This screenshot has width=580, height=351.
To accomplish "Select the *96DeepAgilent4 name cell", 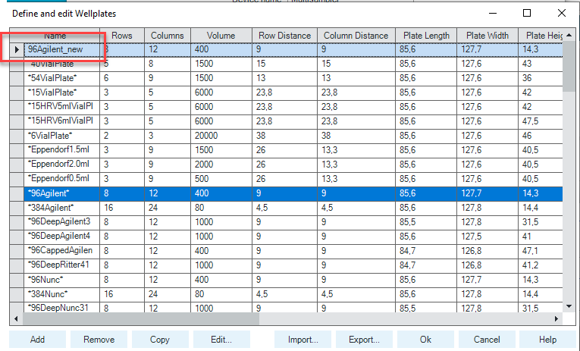I will coord(61,237).
